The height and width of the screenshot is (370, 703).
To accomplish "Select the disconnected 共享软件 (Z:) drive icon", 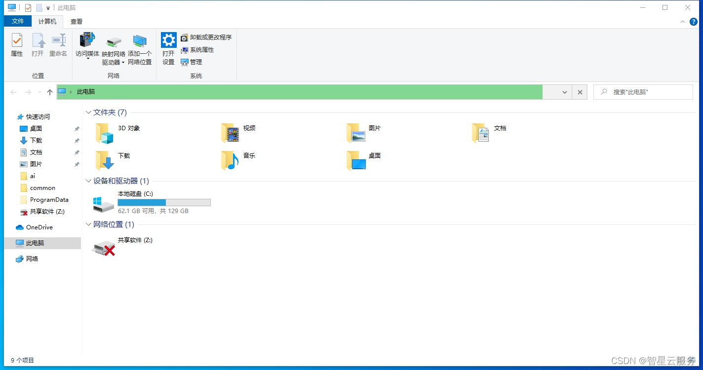I will click(x=104, y=248).
